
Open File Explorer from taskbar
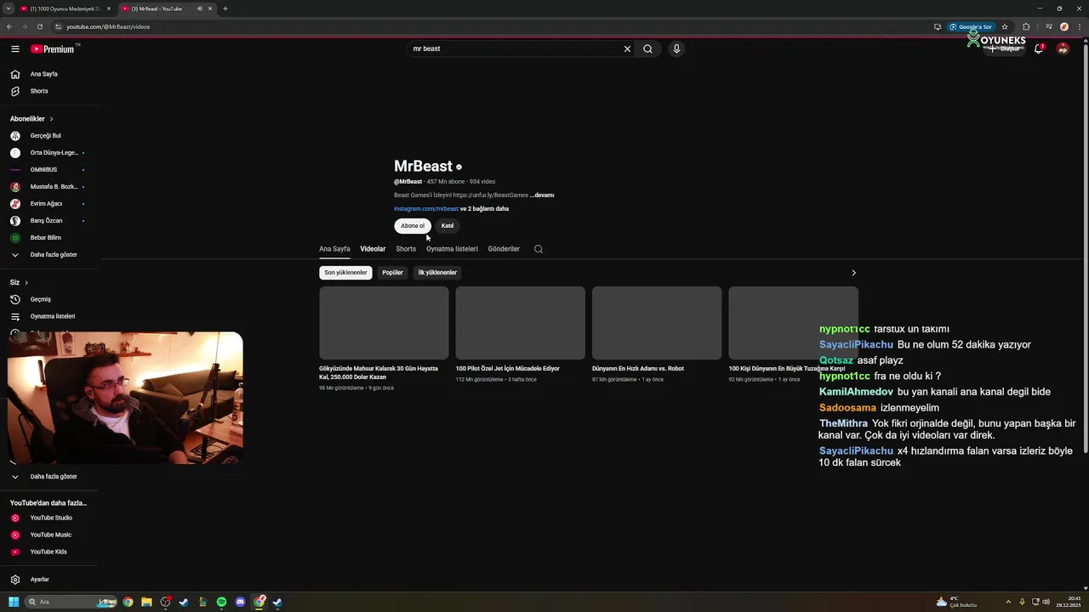(146, 602)
